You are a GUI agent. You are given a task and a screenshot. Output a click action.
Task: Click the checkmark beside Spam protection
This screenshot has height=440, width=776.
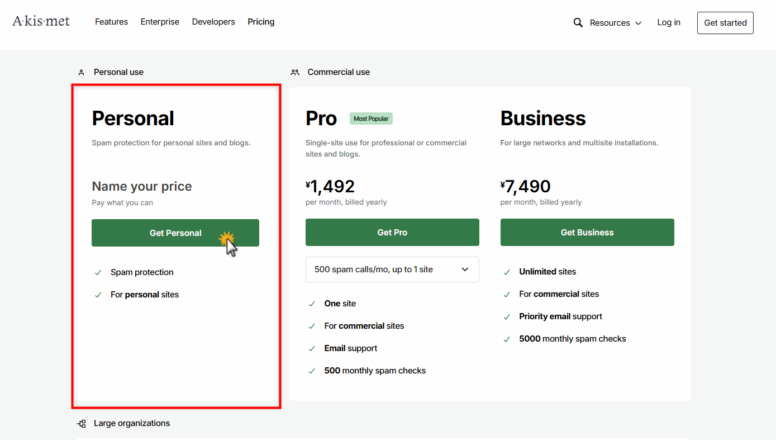tap(98, 272)
